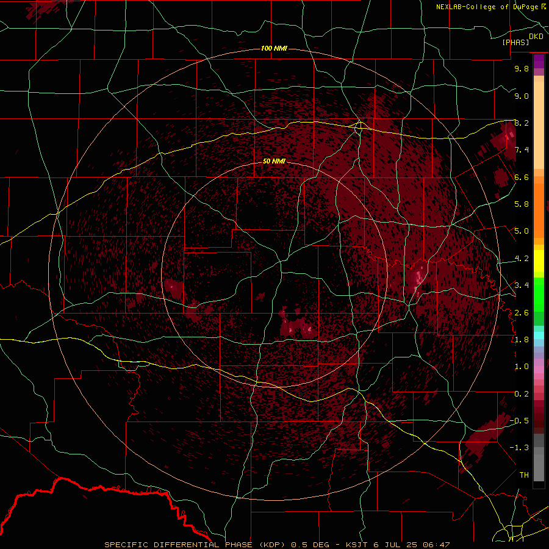Click the cyan band in the legend
The width and height of the screenshot is (549, 549).
(x=539, y=335)
